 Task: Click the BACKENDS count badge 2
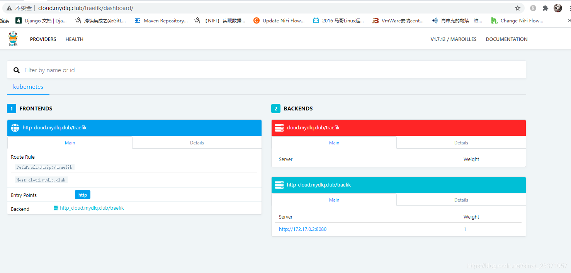pyautogui.click(x=276, y=109)
